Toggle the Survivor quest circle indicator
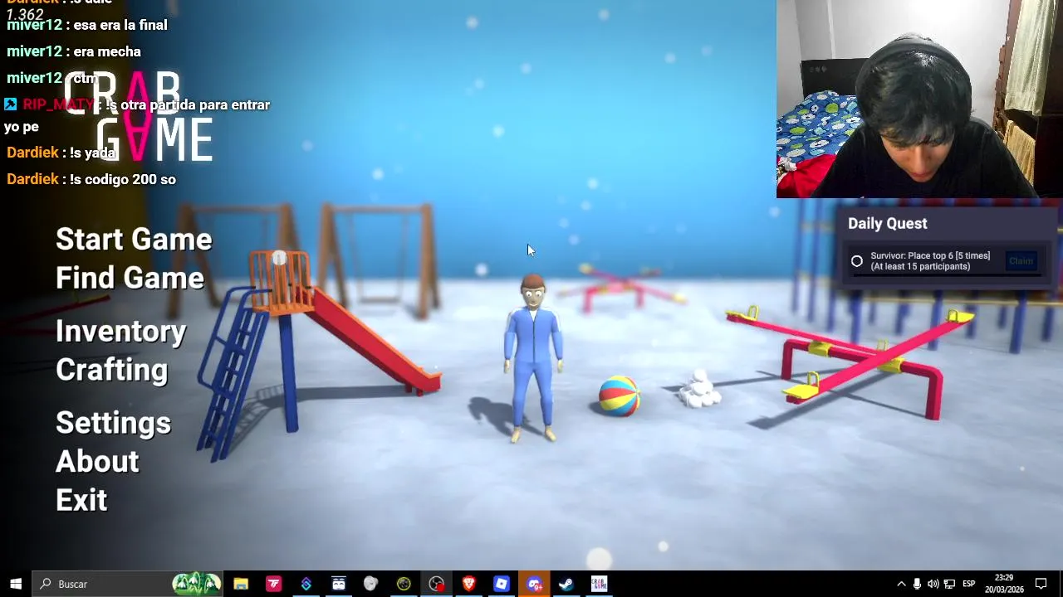 click(x=857, y=261)
